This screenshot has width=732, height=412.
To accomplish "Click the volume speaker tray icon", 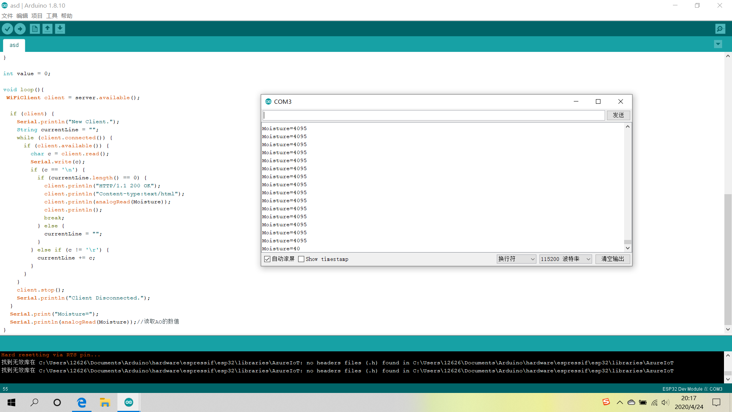I will (x=666, y=402).
